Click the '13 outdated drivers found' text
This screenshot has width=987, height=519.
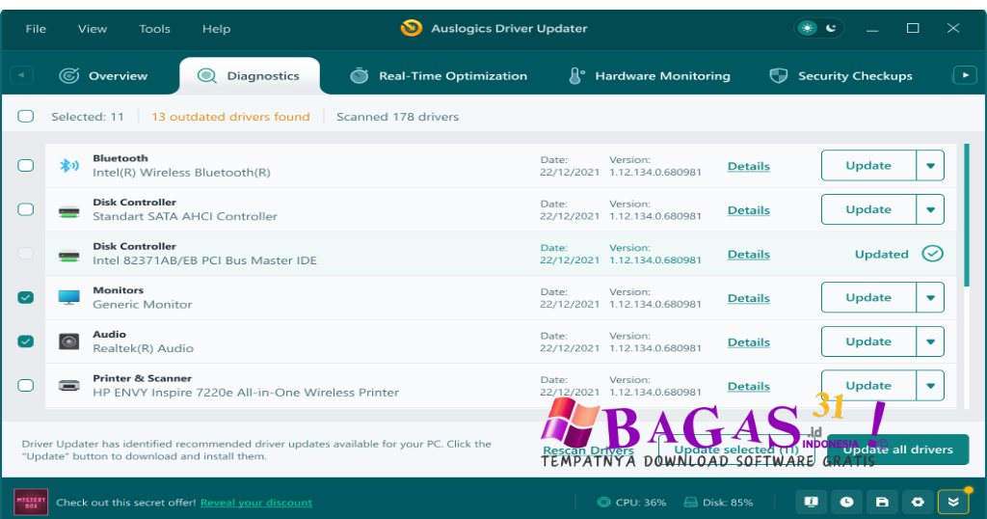click(230, 117)
